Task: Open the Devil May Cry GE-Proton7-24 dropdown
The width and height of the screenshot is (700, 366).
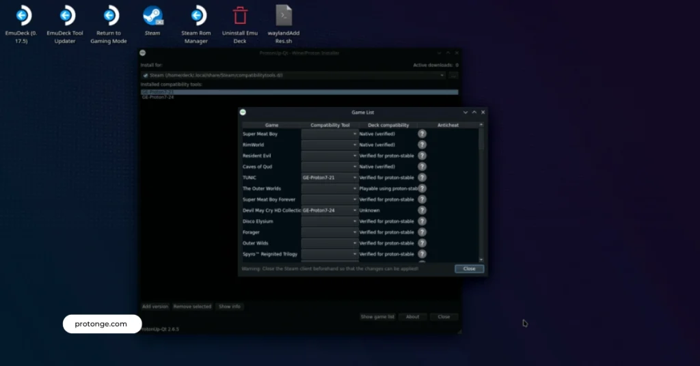Action: coord(329,210)
